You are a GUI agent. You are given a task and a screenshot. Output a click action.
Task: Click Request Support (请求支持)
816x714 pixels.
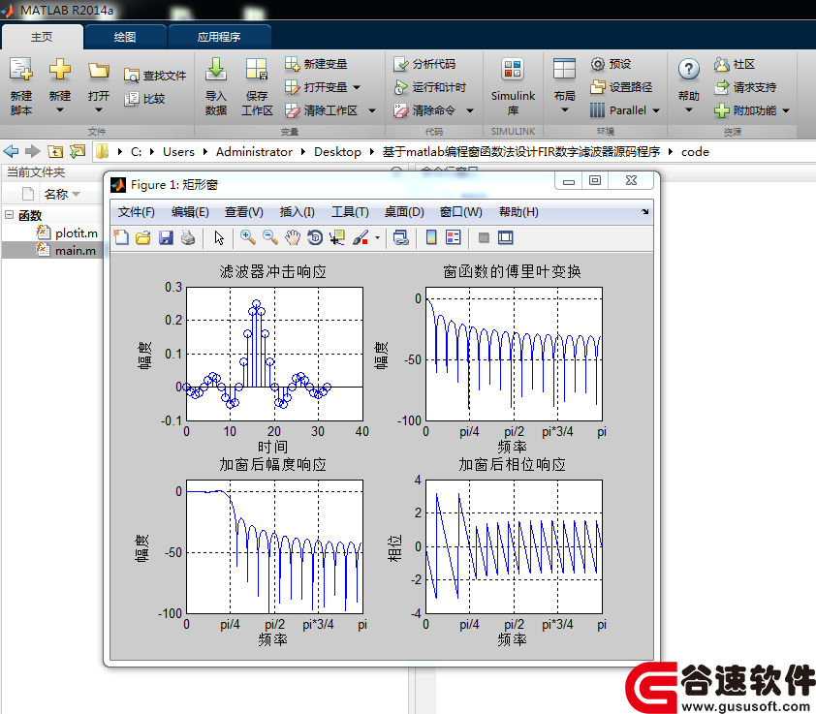(x=745, y=87)
